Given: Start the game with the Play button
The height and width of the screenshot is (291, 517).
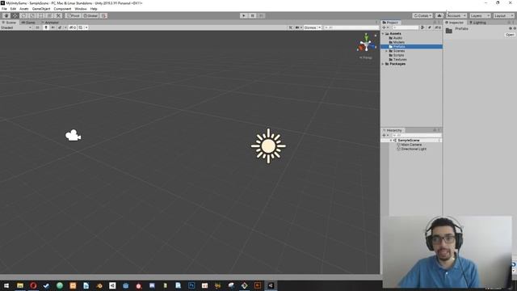Looking at the screenshot, I should point(244,15).
